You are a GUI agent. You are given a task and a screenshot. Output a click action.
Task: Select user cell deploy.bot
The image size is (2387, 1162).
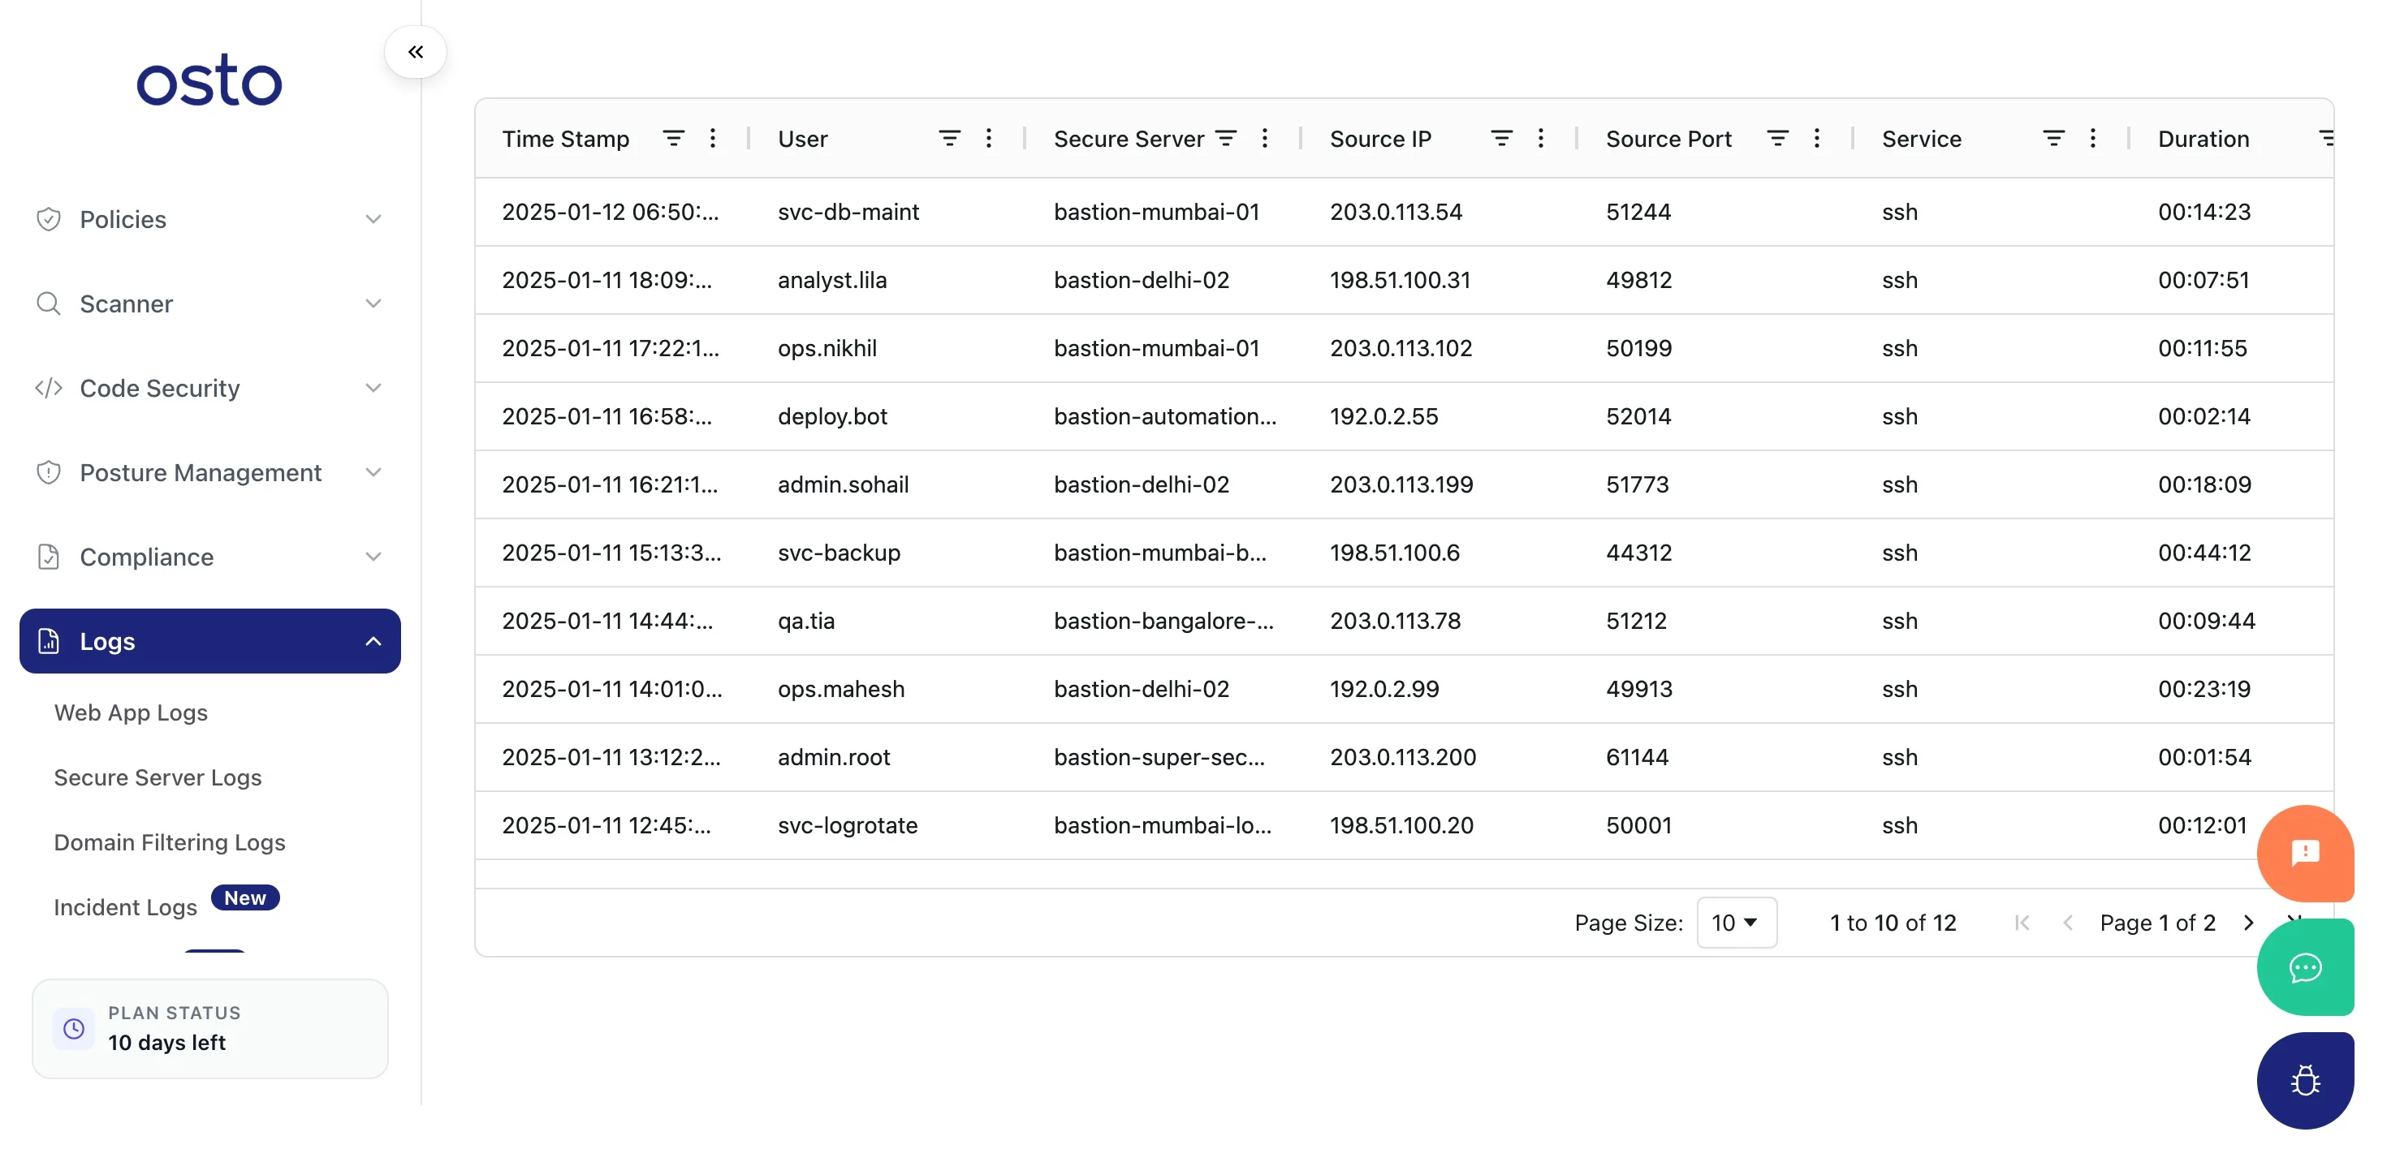(x=832, y=415)
